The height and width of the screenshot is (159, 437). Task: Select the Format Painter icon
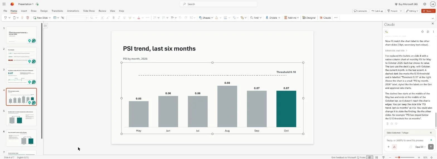point(23,18)
